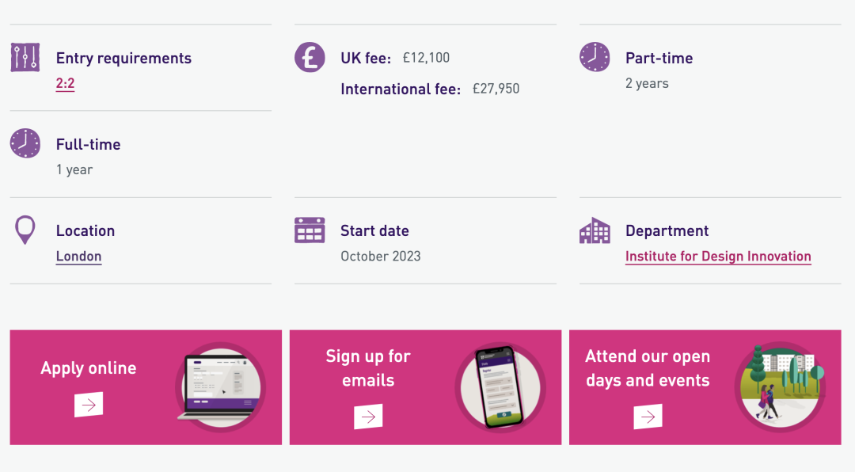This screenshot has height=472, width=855.
Task: Click the location pin icon
Action: (x=25, y=230)
